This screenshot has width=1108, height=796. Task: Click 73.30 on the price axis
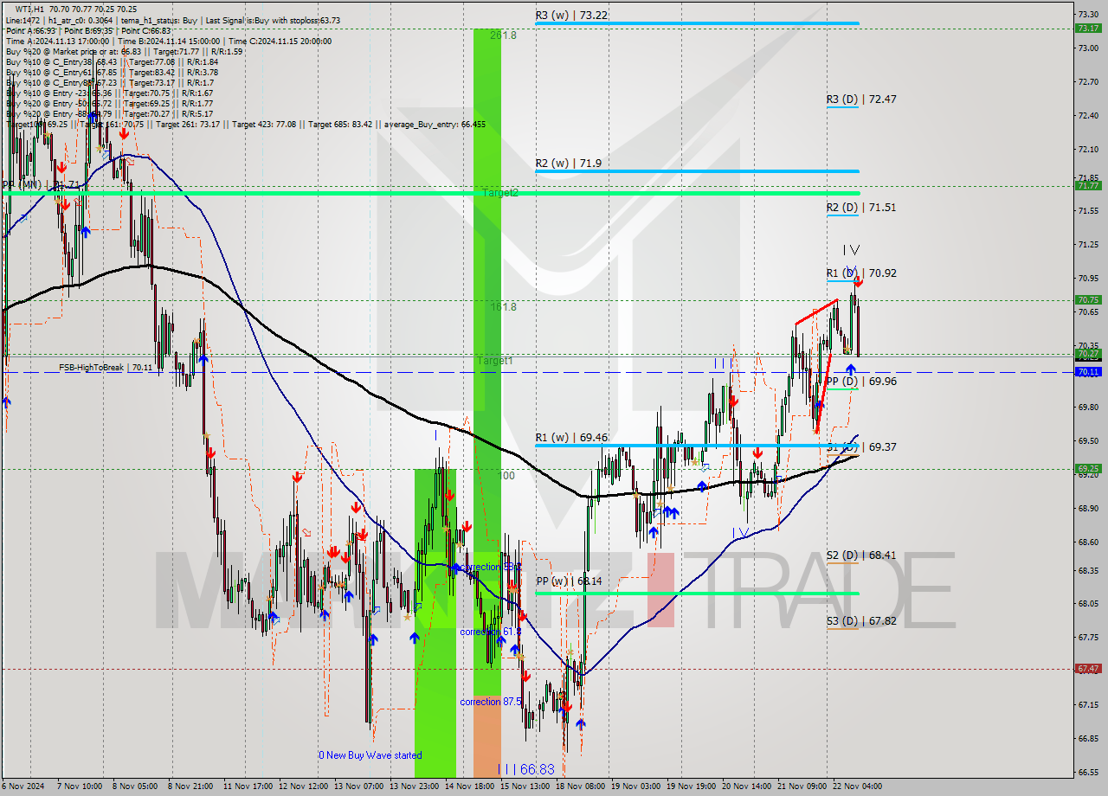click(1087, 15)
